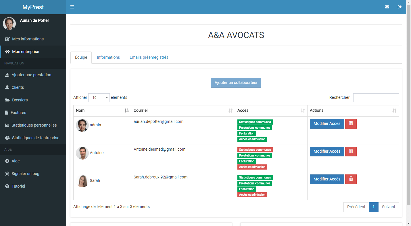Click Ajouter un collaborateur button

pos(236,83)
